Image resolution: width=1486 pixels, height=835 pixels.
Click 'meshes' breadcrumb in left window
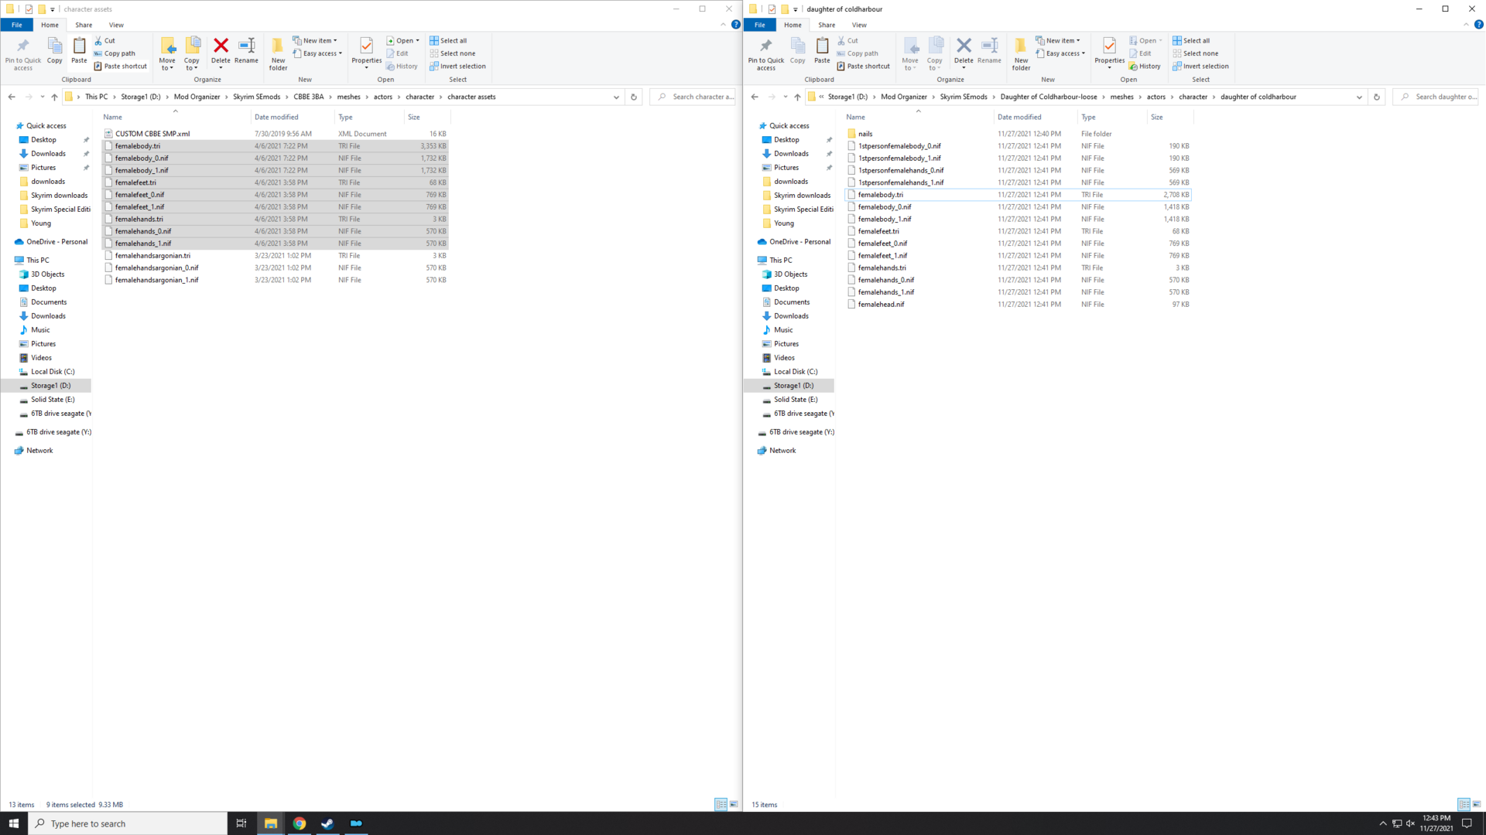[x=349, y=97]
